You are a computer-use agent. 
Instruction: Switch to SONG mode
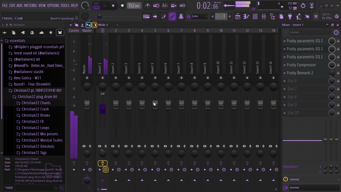tap(96, 7)
